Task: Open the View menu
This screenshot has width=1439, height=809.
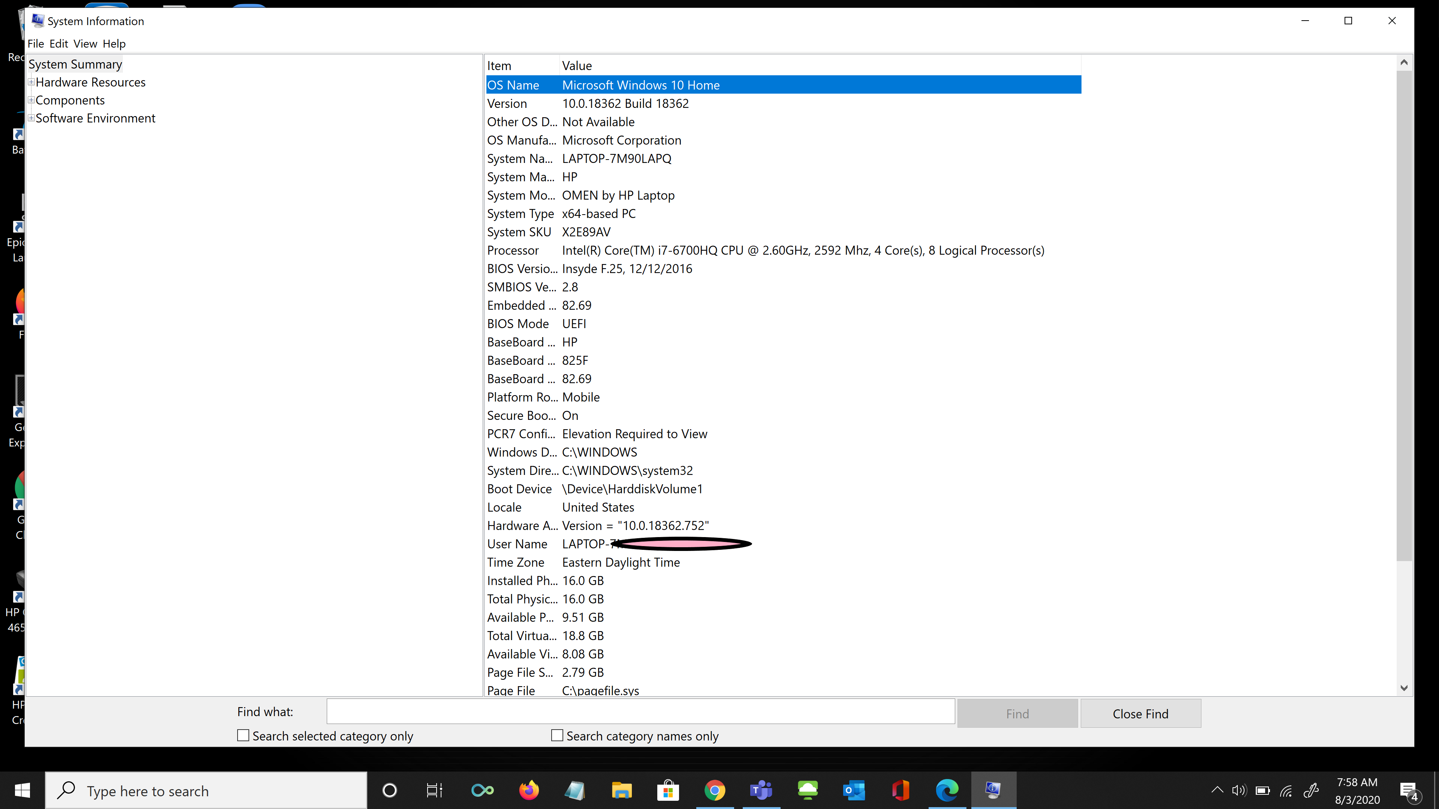Action: [85, 43]
